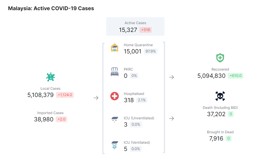This screenshot has height=162, width=261.
Task: Click the 97.9% Home Quarantine badge
Action: (150, 51)
